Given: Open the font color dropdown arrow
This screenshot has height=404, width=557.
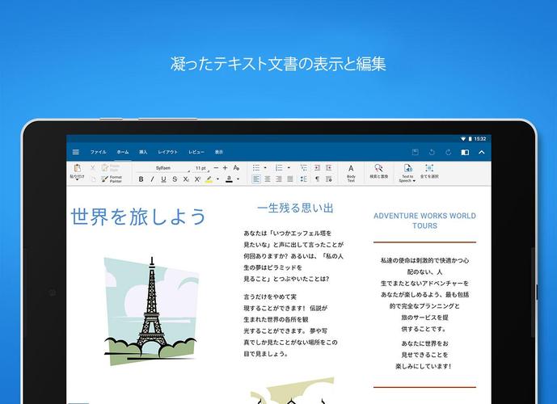Looking at the screenshot, I should 238,179.
